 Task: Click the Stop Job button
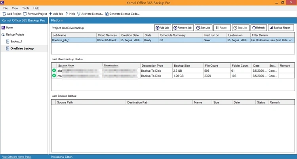coord(240,28)
